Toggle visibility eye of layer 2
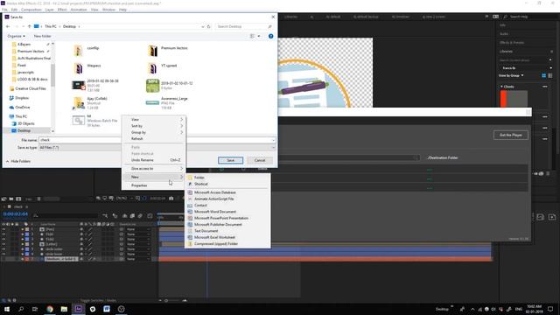The width and height of the screenshot is (560, 315). pos(3,234)
